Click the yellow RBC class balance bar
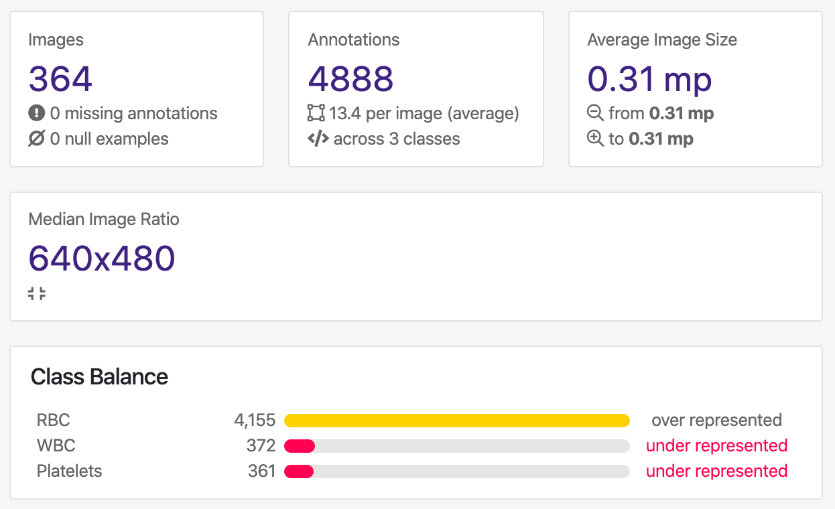The image size is (835, 509). coord(457,420)
